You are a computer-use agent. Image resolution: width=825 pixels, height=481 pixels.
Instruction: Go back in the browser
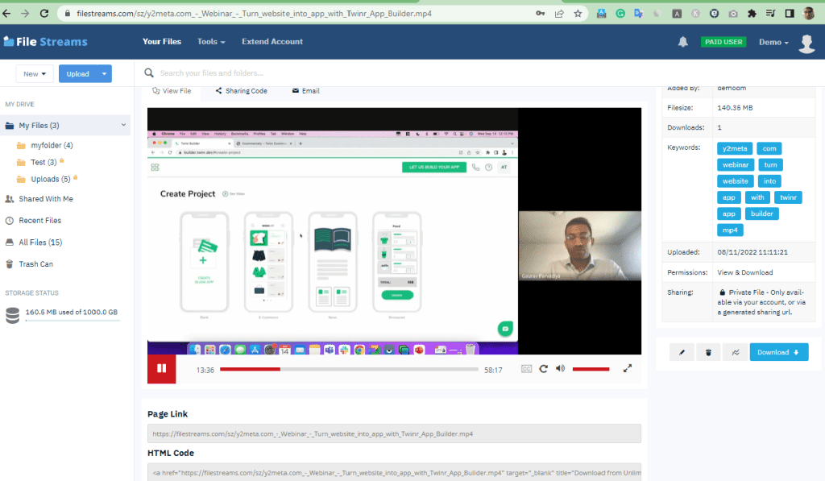point(6,14)
